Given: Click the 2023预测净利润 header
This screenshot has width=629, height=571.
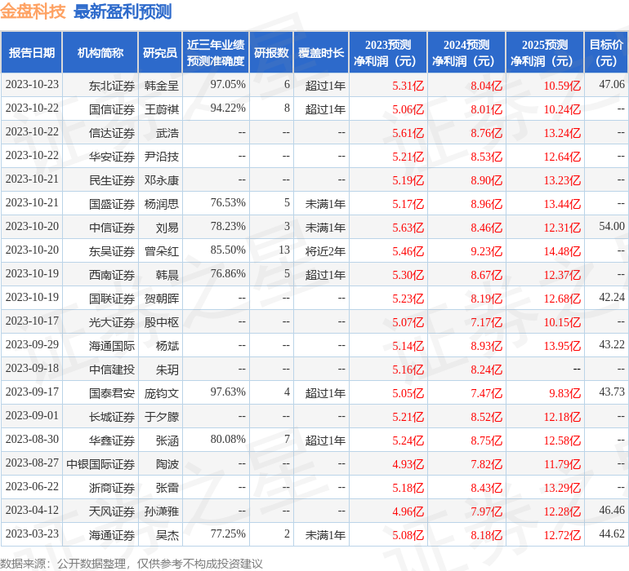Looking at the screenshot, I should [x=388, y=52].
